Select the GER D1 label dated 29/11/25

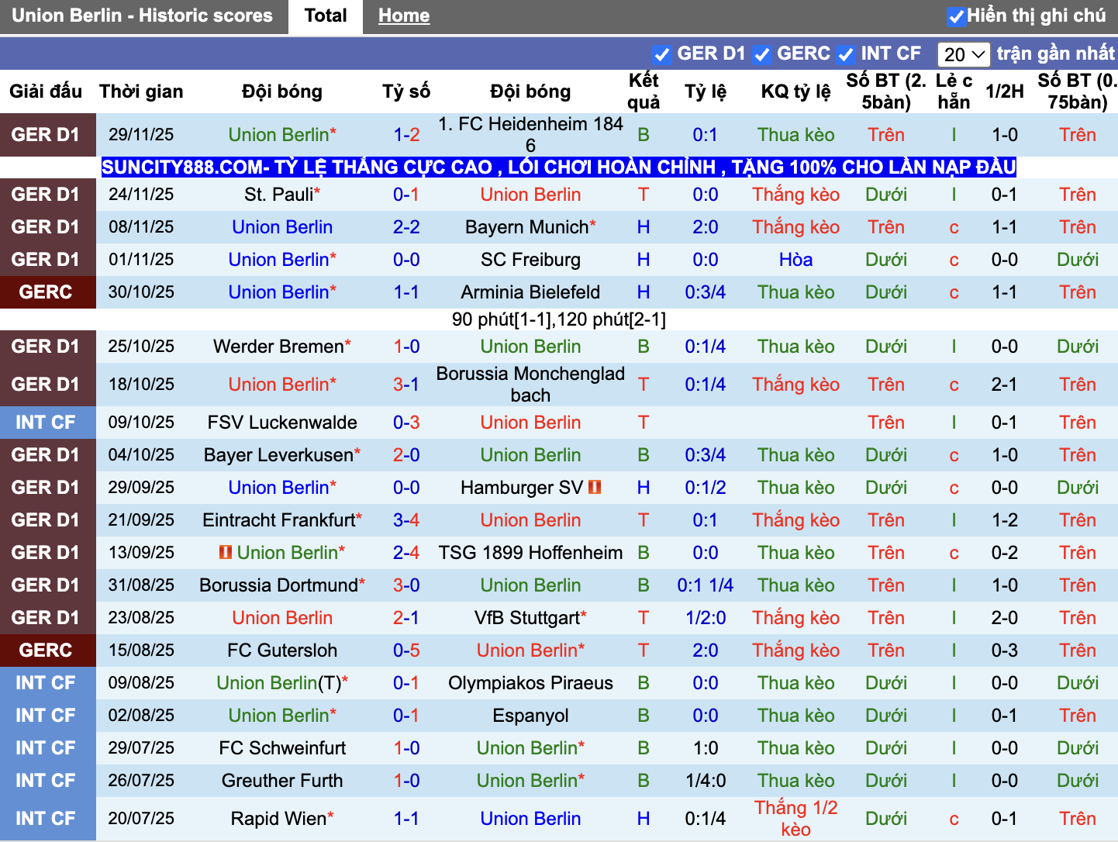(46, 135)
